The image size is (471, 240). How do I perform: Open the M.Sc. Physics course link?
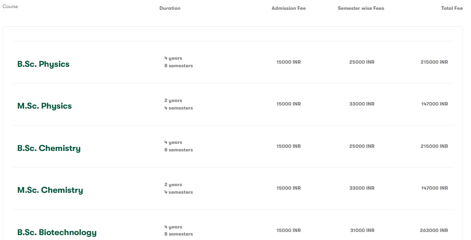pyautogui.click(x=45, y=106)
